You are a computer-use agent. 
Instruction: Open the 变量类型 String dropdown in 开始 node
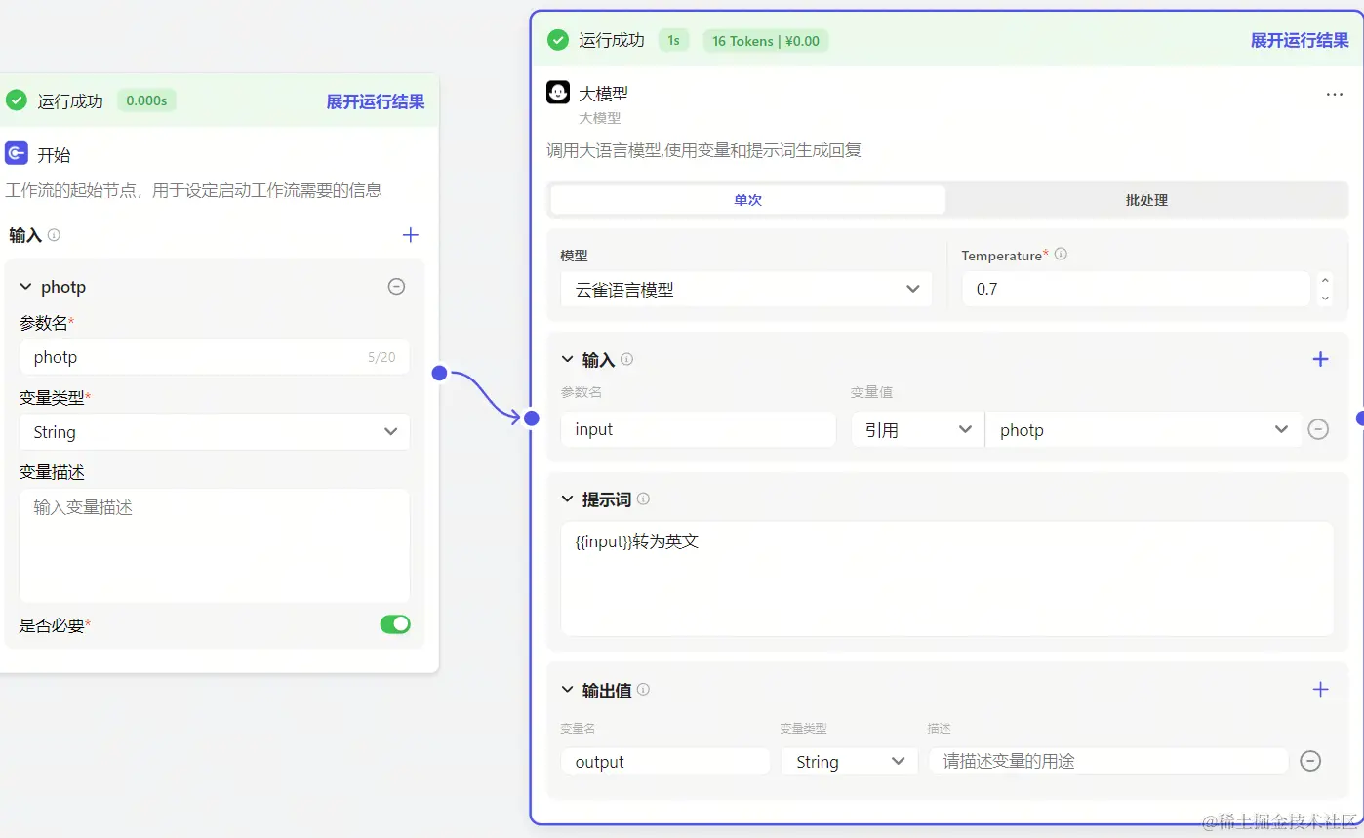click(215, 432)
